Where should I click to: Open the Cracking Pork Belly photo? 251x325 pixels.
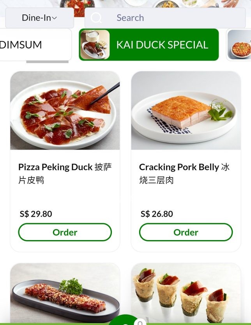click(186, 111)
